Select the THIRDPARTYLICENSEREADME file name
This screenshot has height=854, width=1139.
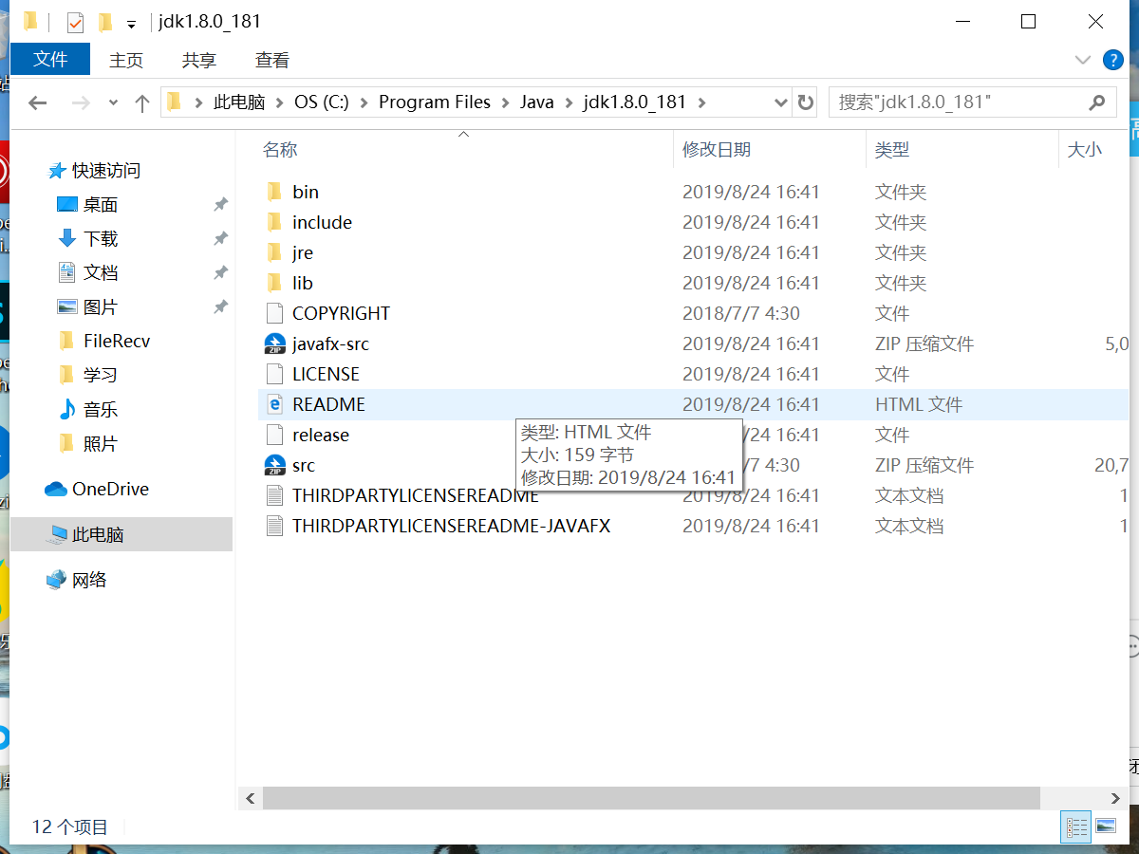[x=416, y=495]
